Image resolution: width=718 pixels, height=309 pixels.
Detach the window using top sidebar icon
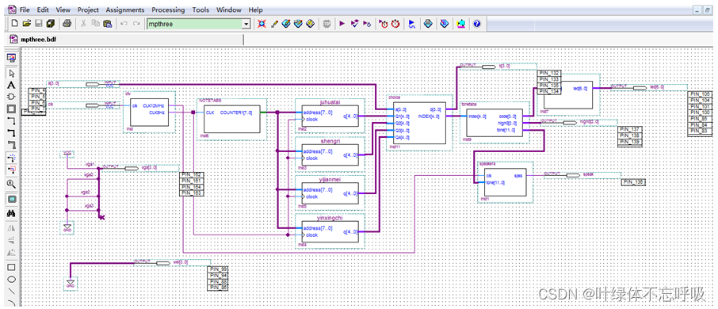pos(12,58)
